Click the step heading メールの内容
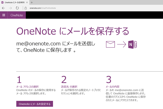This screenshot has width=163, height=109. (x=112, y=87)
